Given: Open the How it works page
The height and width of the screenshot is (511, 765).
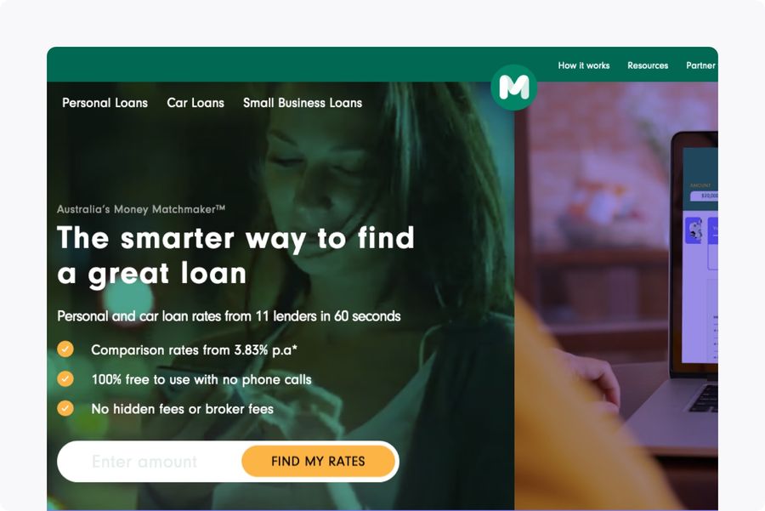Looking at the screenshot, I should tap(583, 65).
